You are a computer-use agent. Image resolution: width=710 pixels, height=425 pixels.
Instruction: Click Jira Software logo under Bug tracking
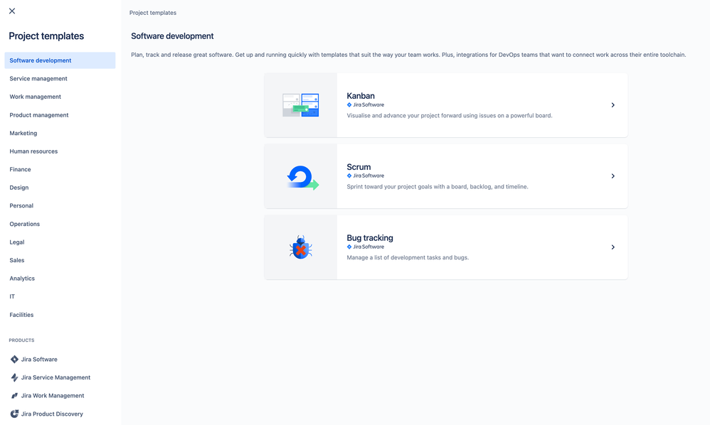[x=366, y=247]
